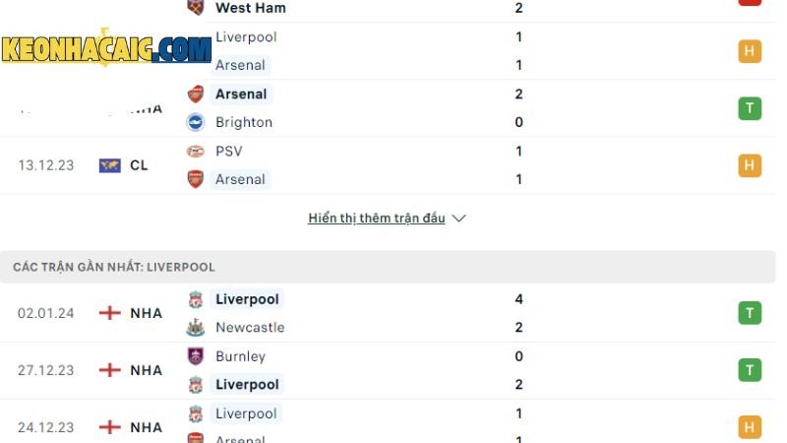Open the 27.12.23 Burnley vs Liverpool match row
Viewport: 787px width, 443px height.
(x=388, y=371)
